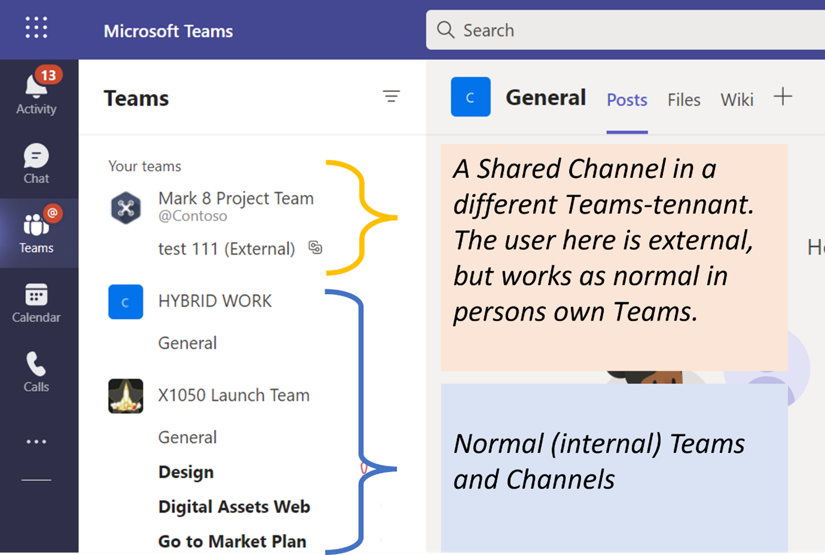
Task: Select the X1050 Launch Team
Action: coord(234,395)
